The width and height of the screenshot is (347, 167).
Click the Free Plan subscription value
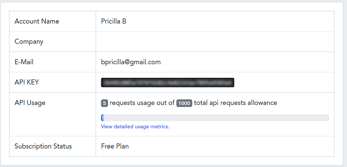115,146
